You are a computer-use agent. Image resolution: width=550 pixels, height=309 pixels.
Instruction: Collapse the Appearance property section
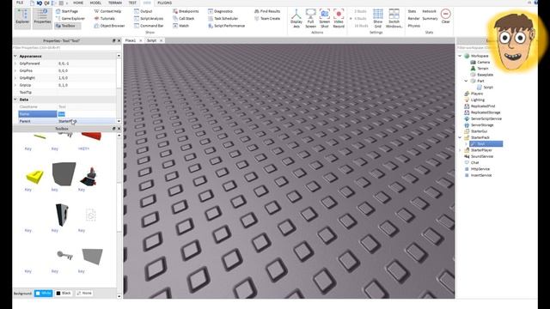point(15,56)
